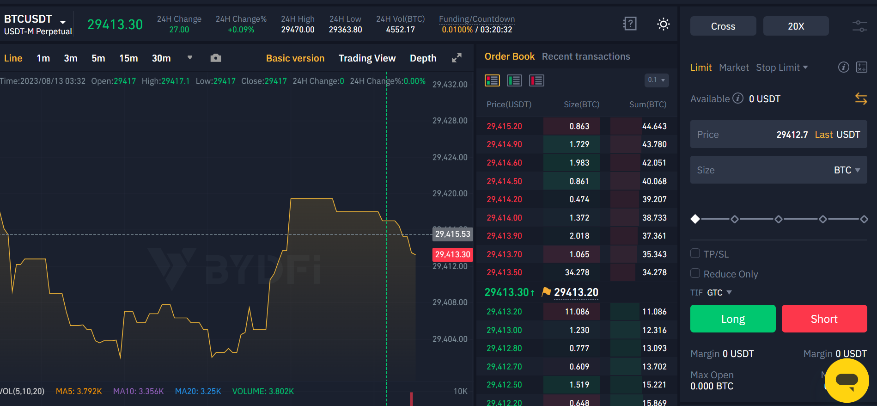Select 5m chart interval
877x406 pixels.
[98, 58]
